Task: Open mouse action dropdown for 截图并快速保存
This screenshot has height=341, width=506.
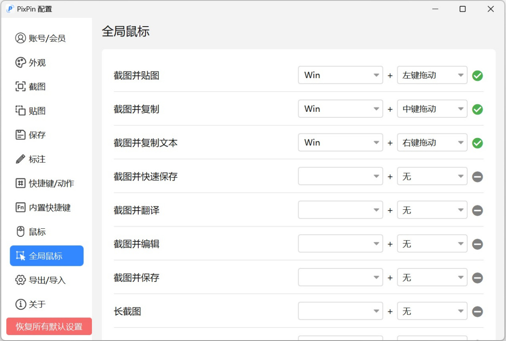Action: coord(432,176)
